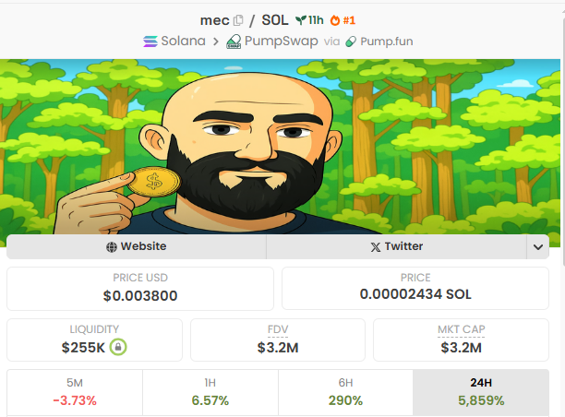Click the green sprout pair-age icon
The width and height of the screenshot is (565, 417).
[301, 20]
